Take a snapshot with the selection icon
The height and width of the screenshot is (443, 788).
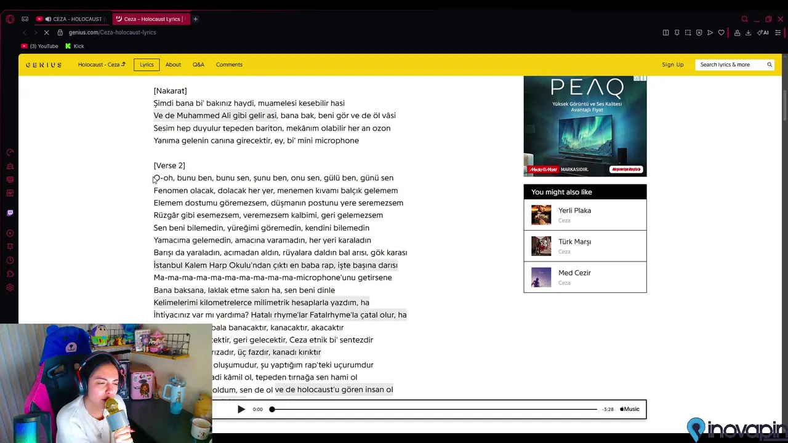click(x=688, y=33)
